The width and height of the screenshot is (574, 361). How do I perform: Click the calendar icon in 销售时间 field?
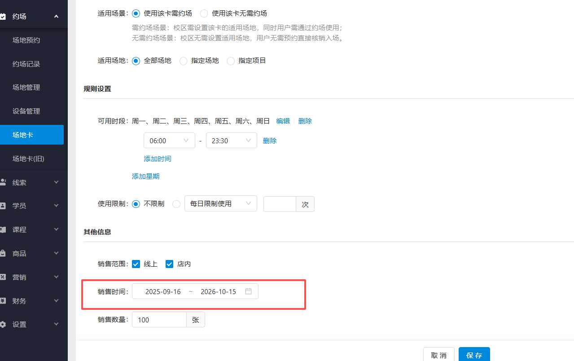point(248,291)
